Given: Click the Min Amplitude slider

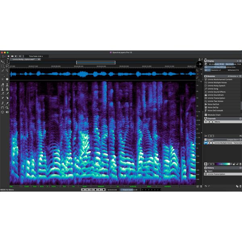Looking at the screenshot, I should [216, 64].
